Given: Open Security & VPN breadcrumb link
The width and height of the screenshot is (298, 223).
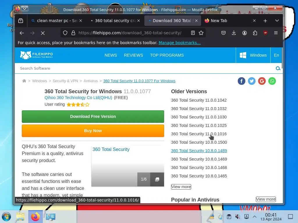Looking at the screenshot, I should coord(65,81).
